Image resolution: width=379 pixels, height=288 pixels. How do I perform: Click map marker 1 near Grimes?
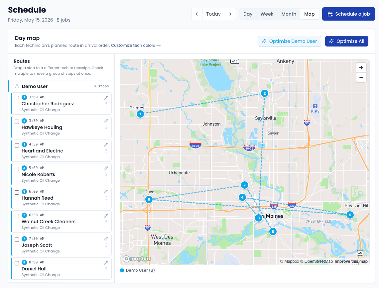click(140, 114)
